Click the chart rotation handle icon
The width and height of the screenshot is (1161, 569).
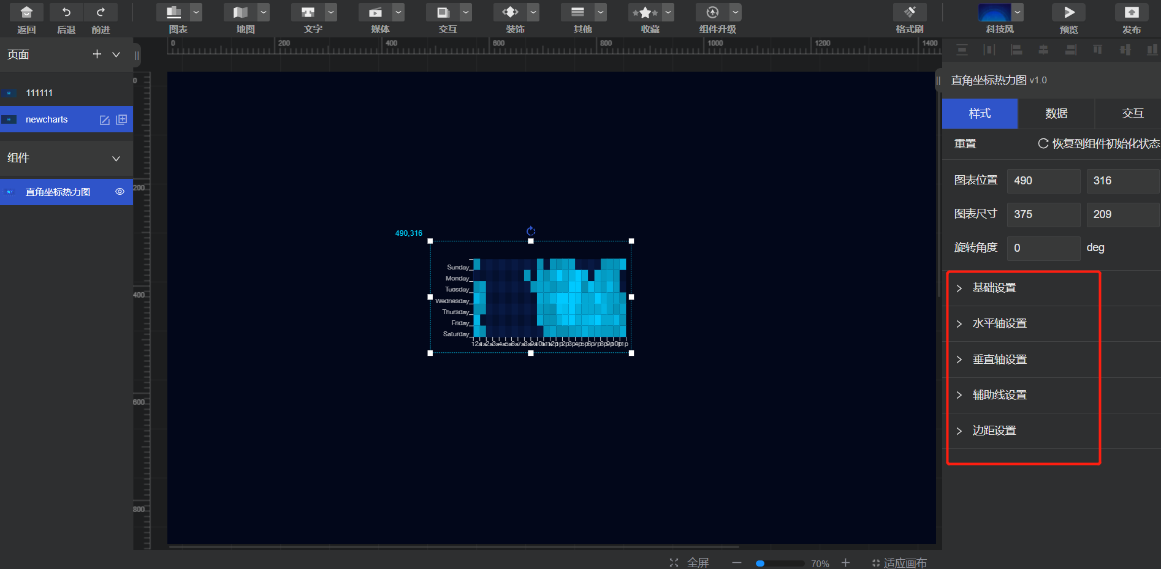[x=531, y=231]
